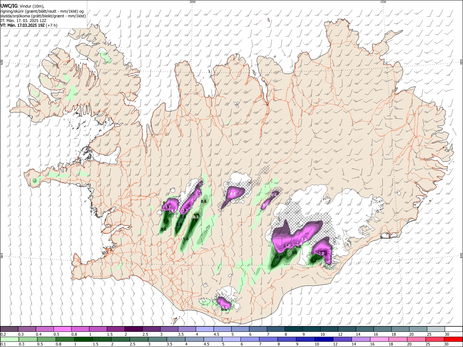Click the '15W' longitude label at top
The image size is (463, 347).
(x=383, y=2)
